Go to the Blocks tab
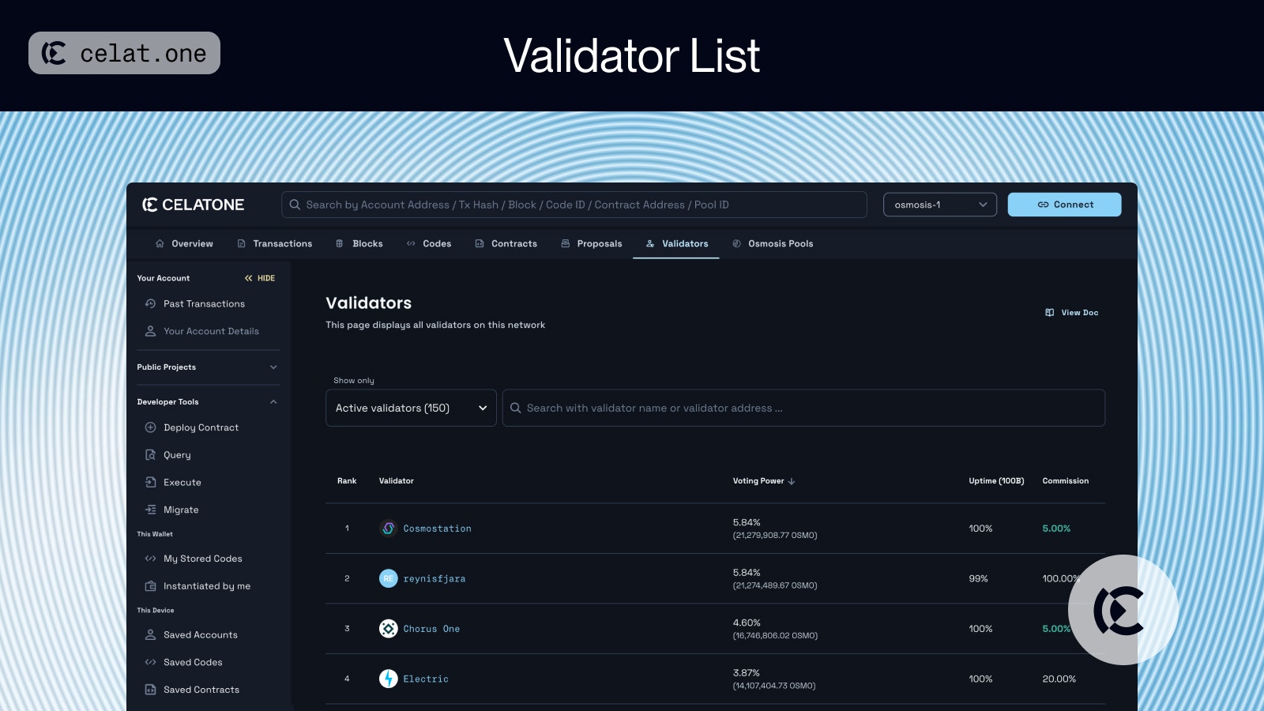Viewport: 1264px width, 711px height. coord(359,243)
